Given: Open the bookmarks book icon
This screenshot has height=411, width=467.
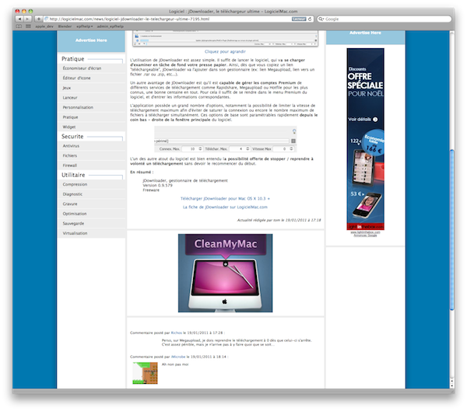Looking at the screenshot, I should [19, 26].
